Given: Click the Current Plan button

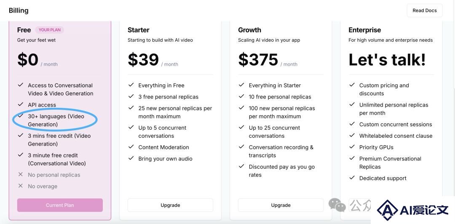Looking at the screenshot, I should pos(60,205).
